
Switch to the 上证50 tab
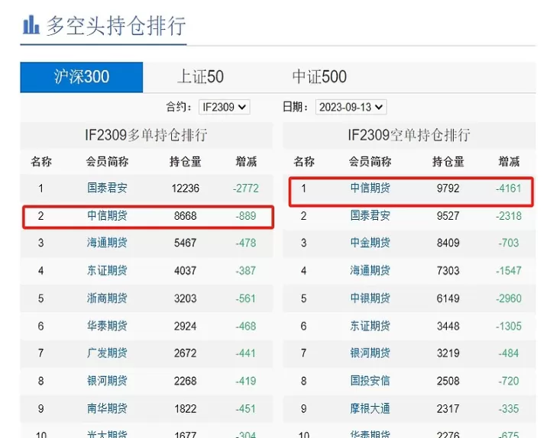(200, 77)
